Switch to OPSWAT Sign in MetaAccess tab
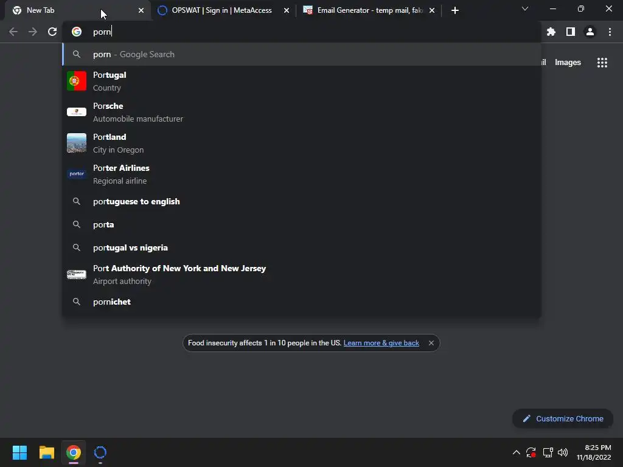This screenshot has height=467, width=623. (x=221, y=10)
